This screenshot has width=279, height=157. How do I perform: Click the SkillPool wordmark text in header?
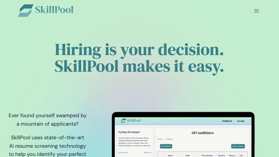coord(54,10)
